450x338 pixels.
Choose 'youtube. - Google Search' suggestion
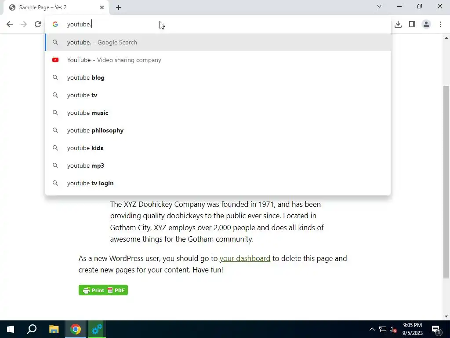(218, 42)
